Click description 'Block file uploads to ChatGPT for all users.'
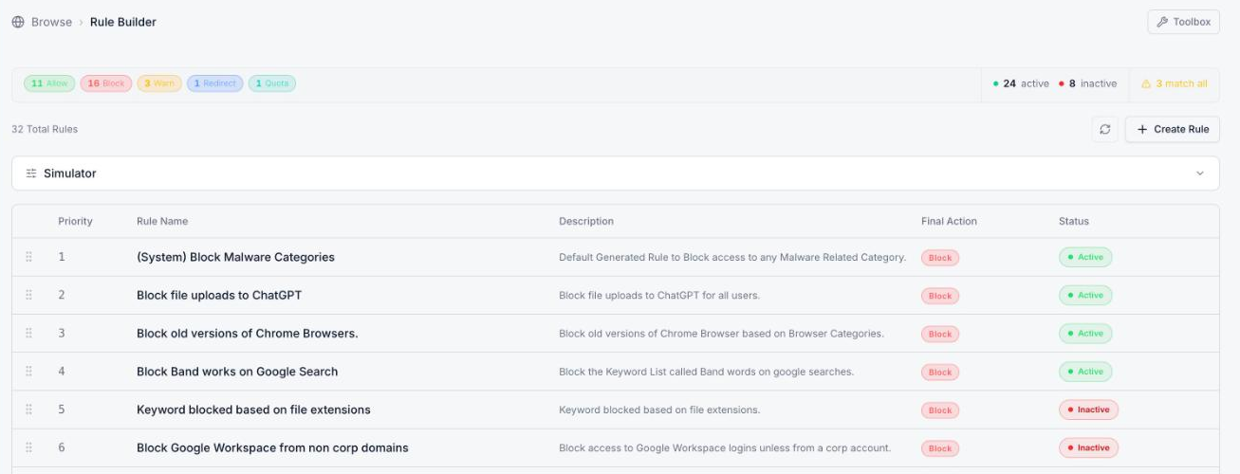Viewport: 1240px width, 474px height. coord(659,295)
